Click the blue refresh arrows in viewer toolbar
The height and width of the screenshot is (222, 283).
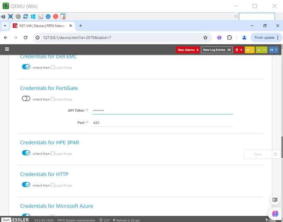tap(25, 17)
